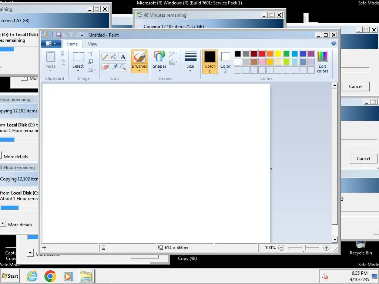Screen dimensions: 379x284
Task: Click Cancel in upper-right copy dialog
Action: pos(356,87)
